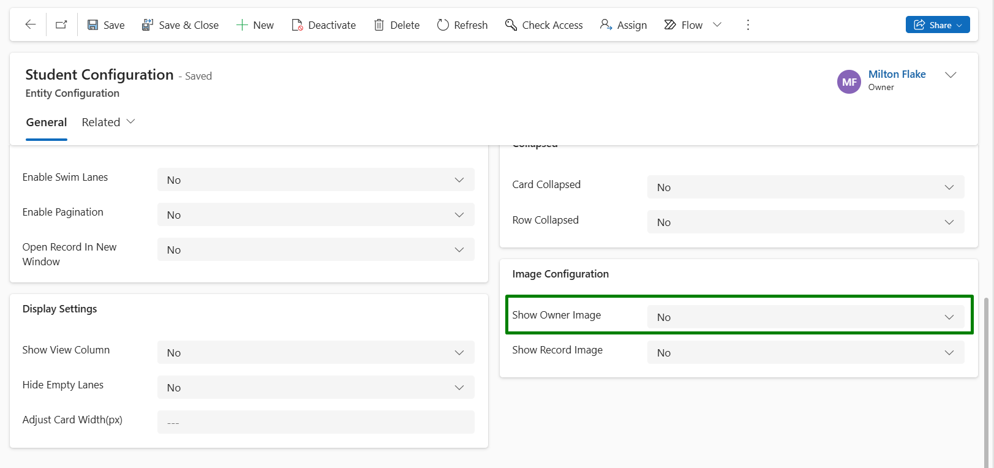994x468 pixels.
Task: Expand the header chevron beside Owner
Action: click(x=950, y=75)
